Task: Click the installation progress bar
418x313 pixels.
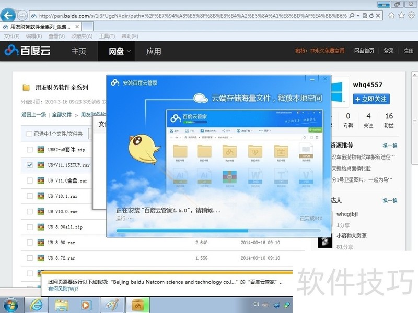Action: pyautogui.click(x=218, y=230)
